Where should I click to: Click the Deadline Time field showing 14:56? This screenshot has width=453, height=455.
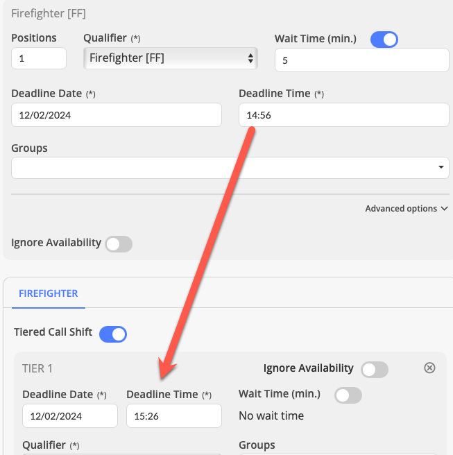tap(344, 115)
